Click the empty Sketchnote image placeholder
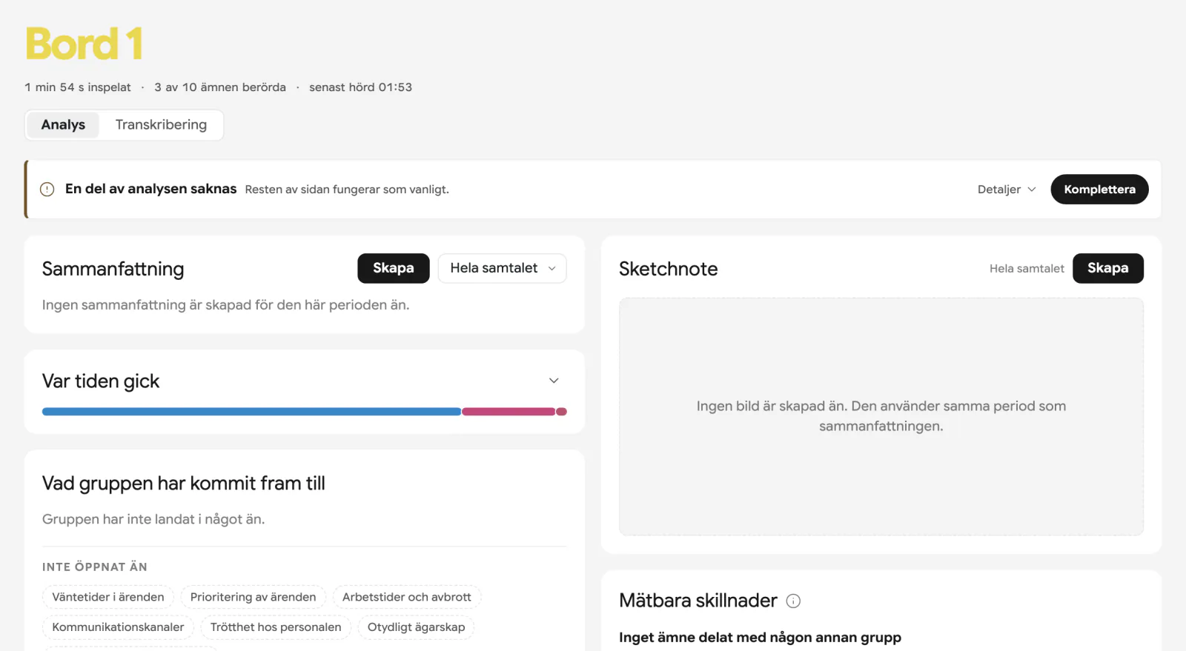Image resolution: width=1186 pixels, height=651 pixels. (881, 416)
